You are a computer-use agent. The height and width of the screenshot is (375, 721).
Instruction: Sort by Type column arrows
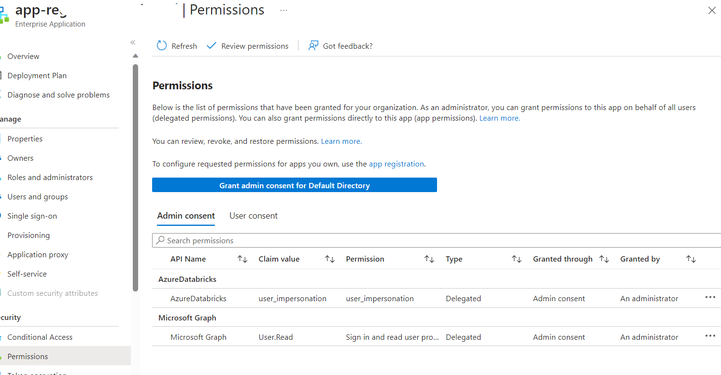[x=517, y=259]
